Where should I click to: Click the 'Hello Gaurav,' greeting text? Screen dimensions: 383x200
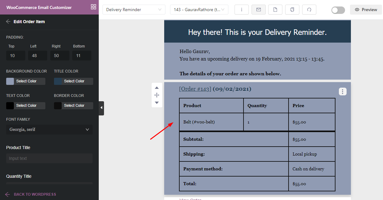[x=195, y=52]
